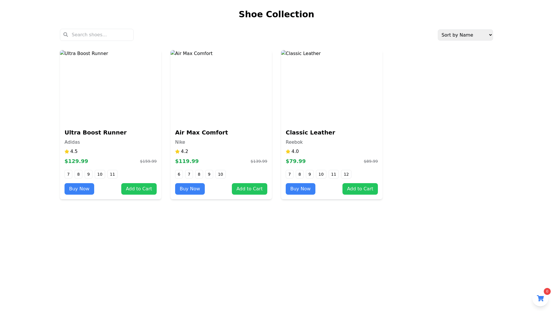Buy Ultra Boost Runner now
Viewport: 553px width, 311px height.
pos(79,189)
